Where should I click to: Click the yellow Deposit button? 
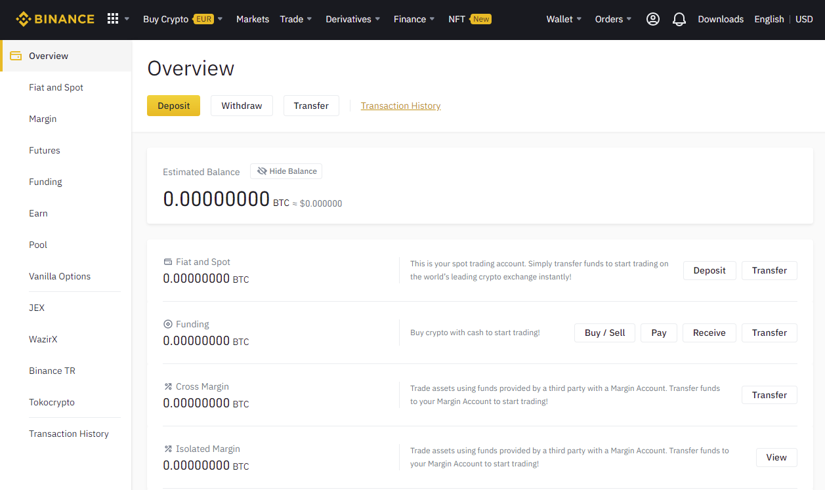tap(173, 106)
